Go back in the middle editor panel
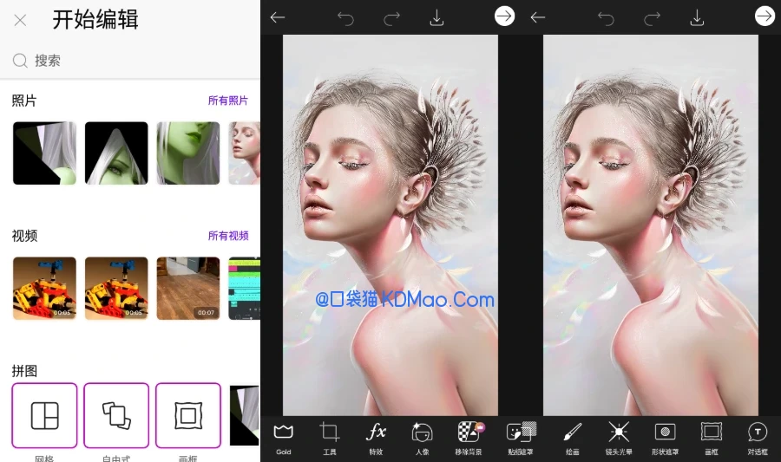 coord(278,17)
